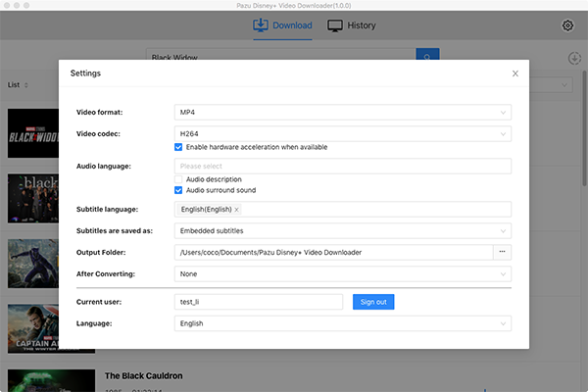Click The Black Cauldron title
Screen dimensions: 588x392
pos(144,376)
